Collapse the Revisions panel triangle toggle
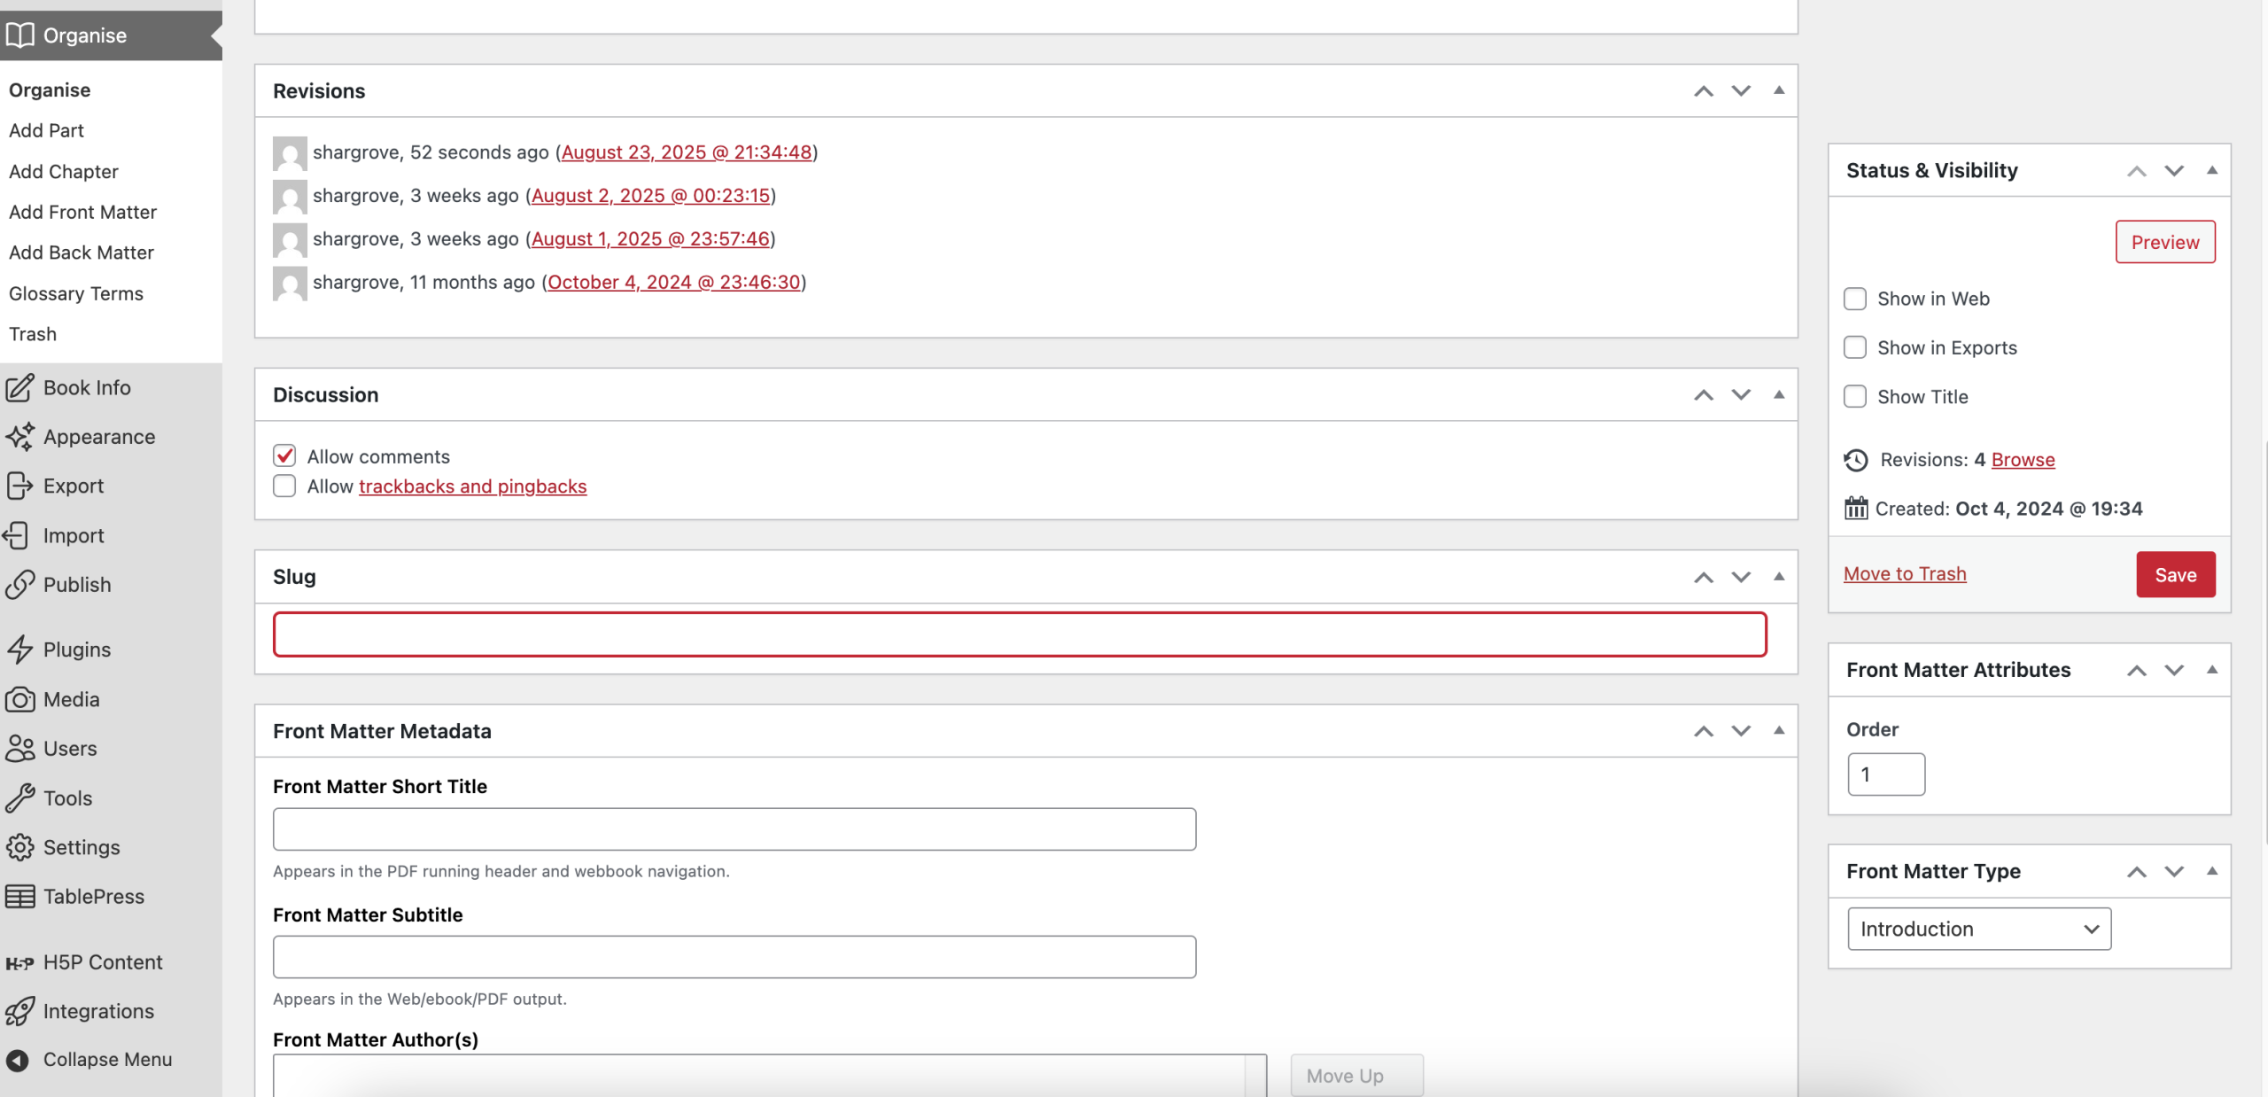 (1778, 90)
